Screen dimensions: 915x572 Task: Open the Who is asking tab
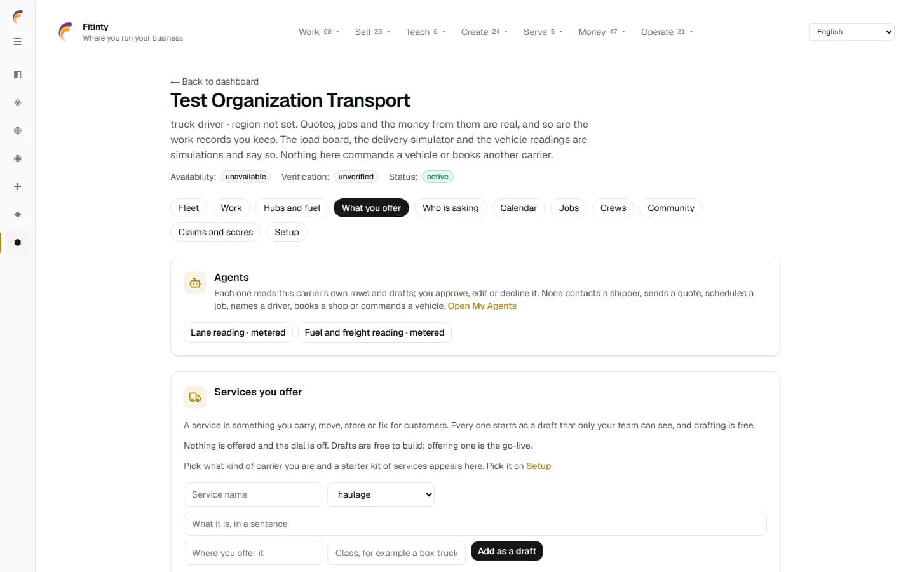coord(451,208)
